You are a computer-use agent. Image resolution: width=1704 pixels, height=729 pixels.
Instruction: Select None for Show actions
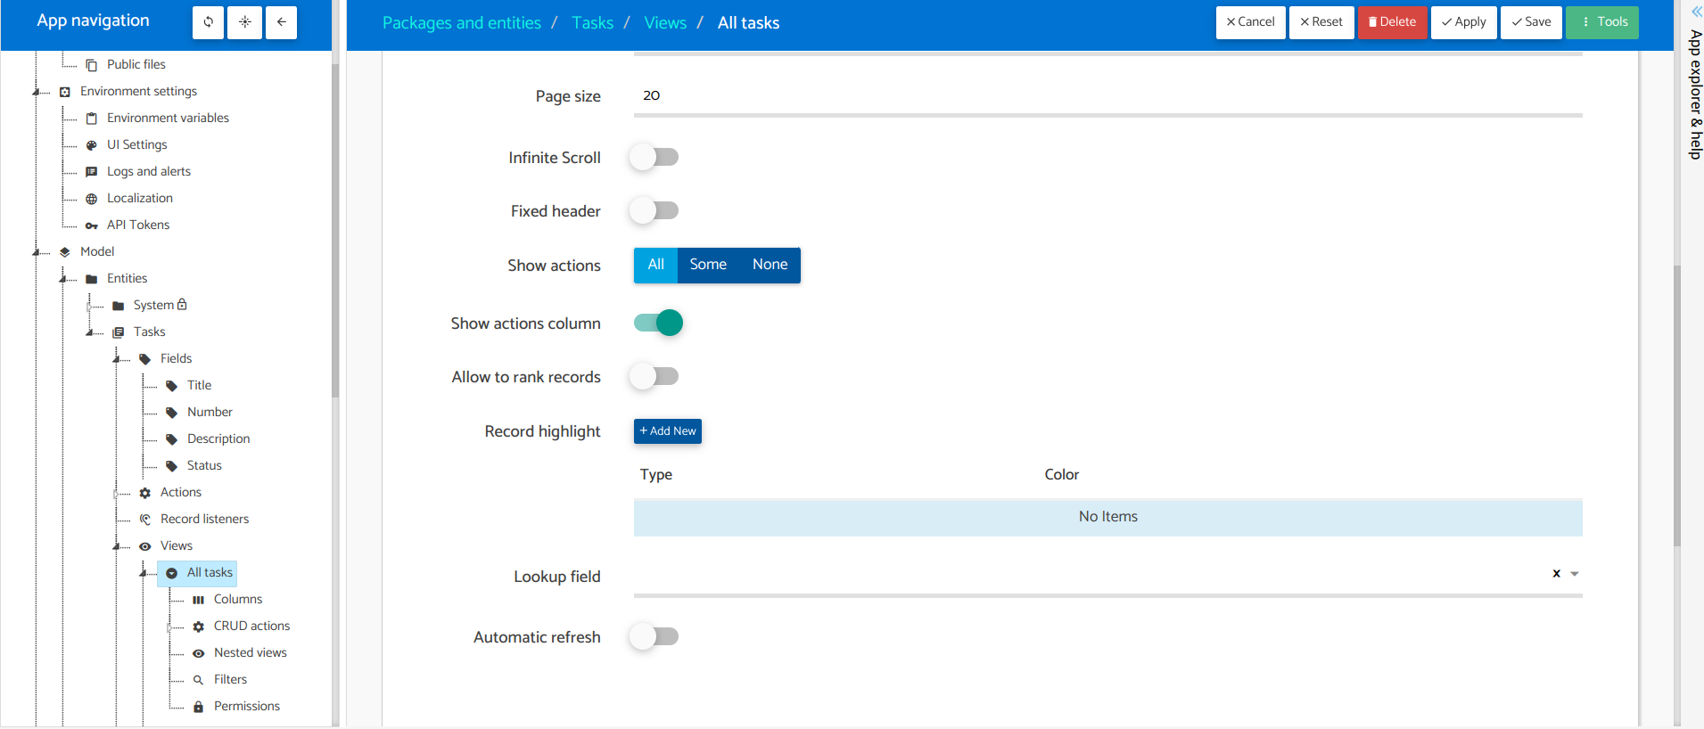click(770, 265)
